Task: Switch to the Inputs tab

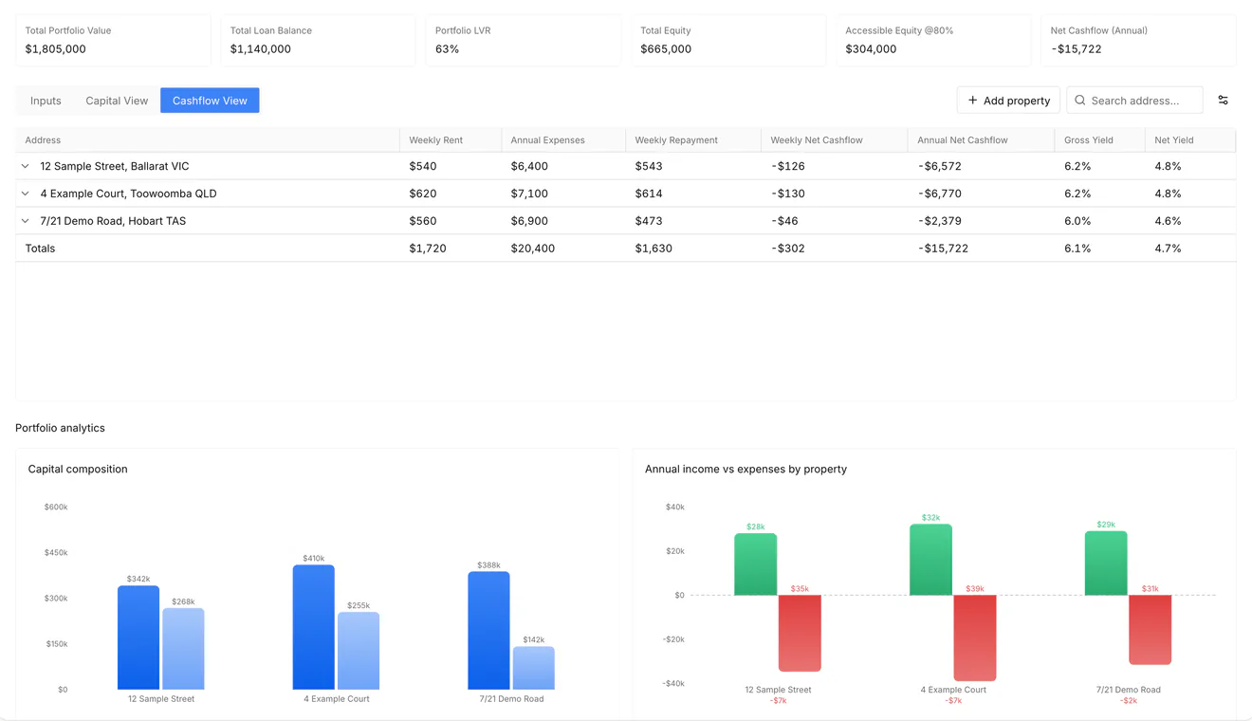Action: tap(46, 101)
